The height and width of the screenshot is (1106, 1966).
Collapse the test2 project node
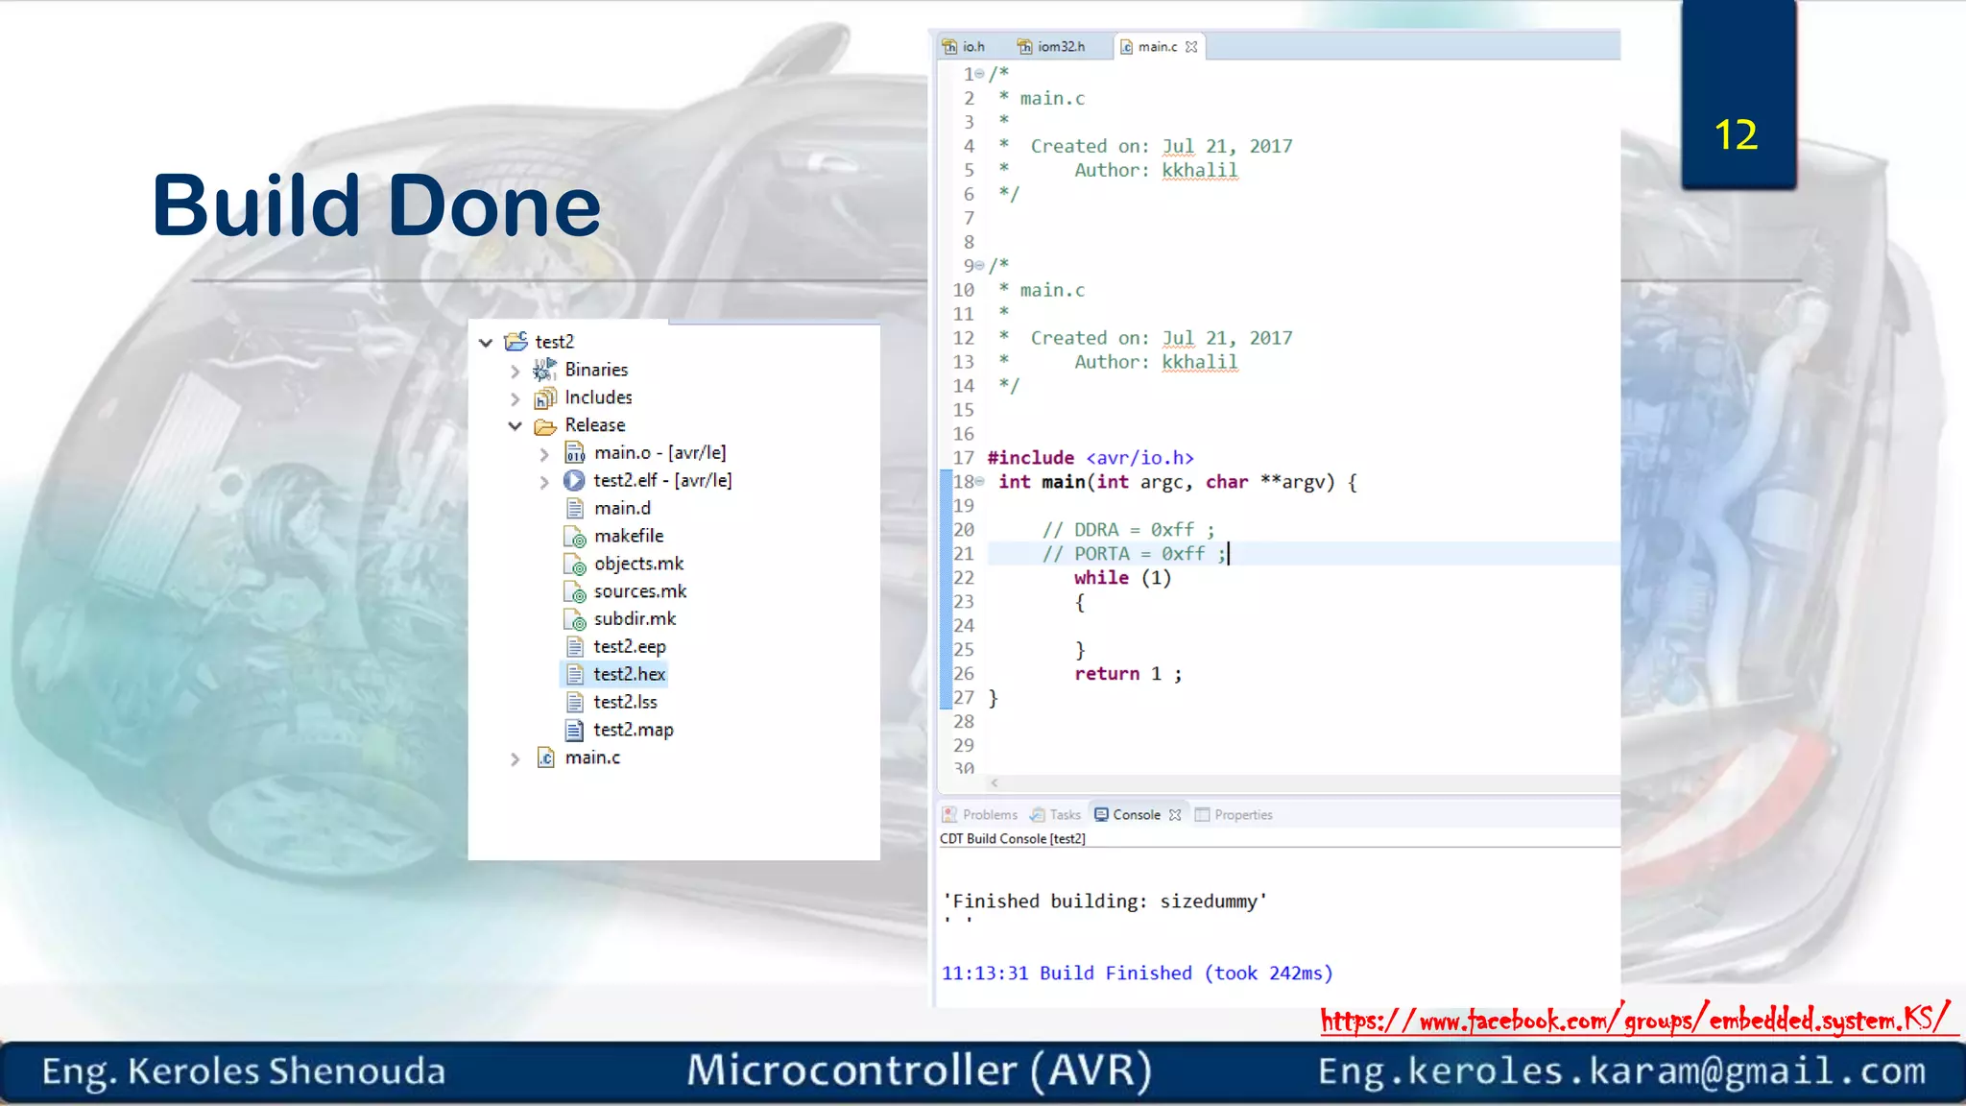pos(486,343)
